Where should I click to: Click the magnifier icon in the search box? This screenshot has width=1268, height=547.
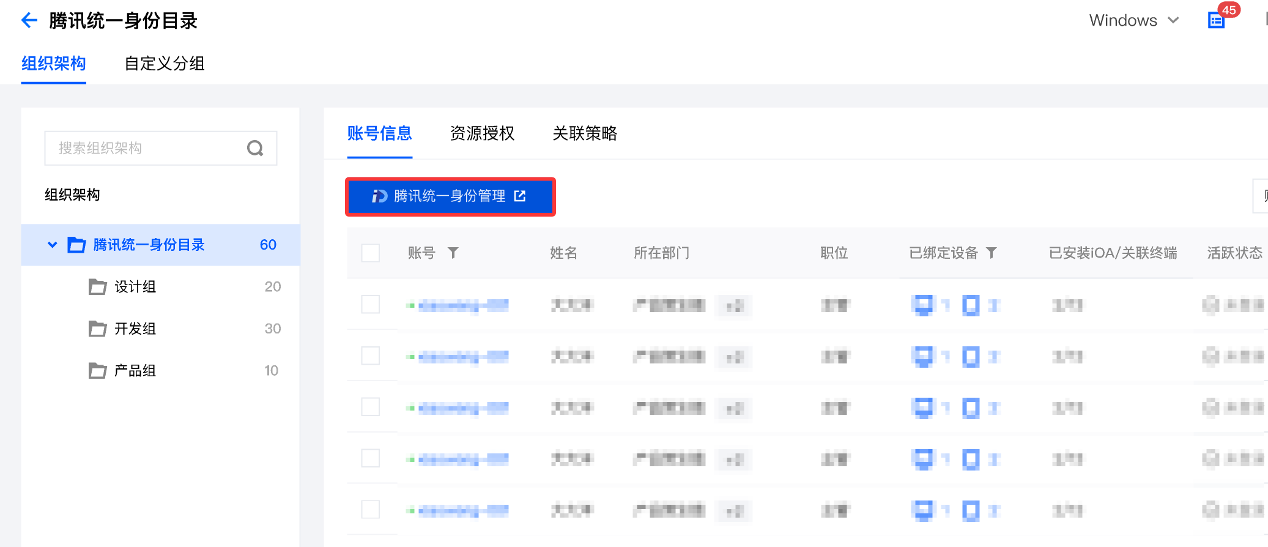[255, 148]
